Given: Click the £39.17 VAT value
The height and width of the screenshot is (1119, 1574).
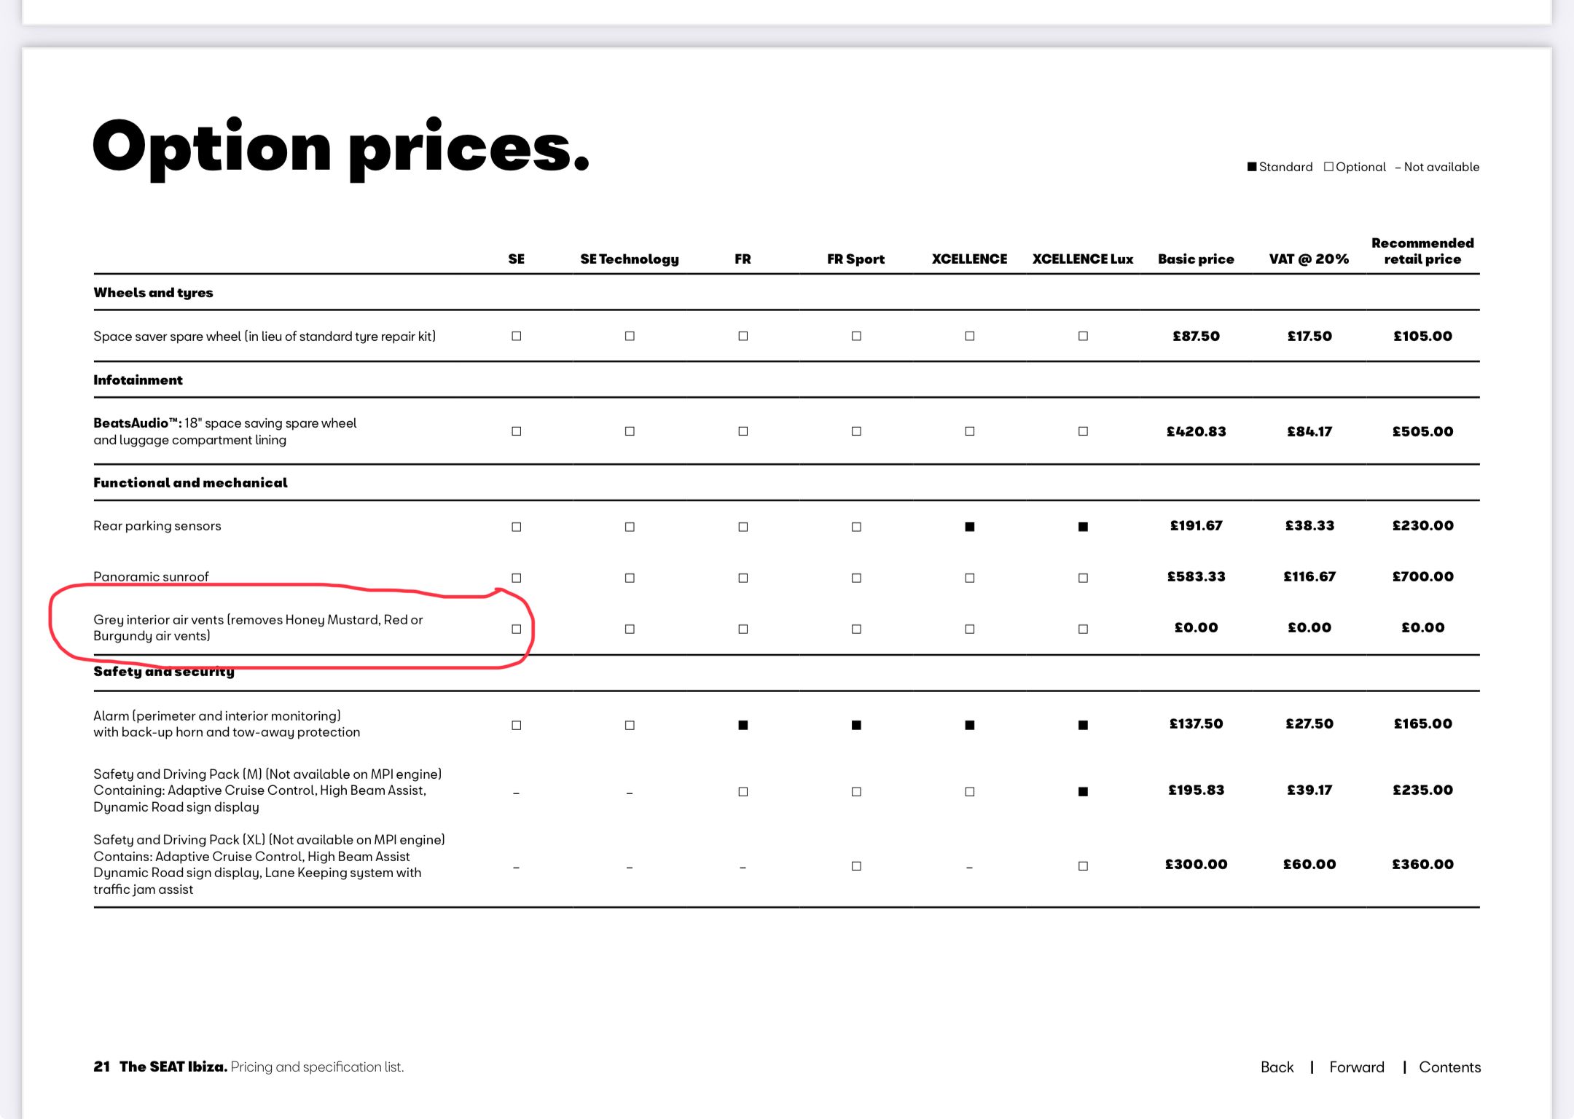Looking at the screenshot, I should pos(1309,790).
